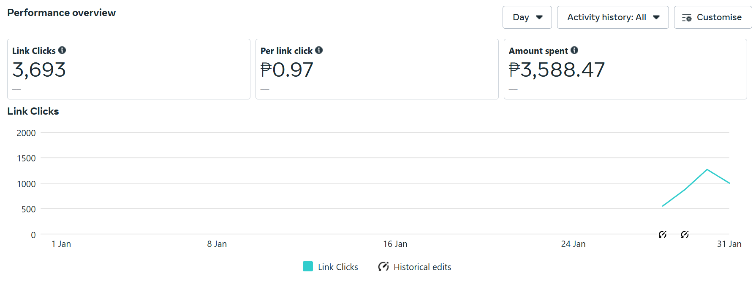Click the Customise settings icon
This screenshot has height=284, width=753.
click(687, 18)
